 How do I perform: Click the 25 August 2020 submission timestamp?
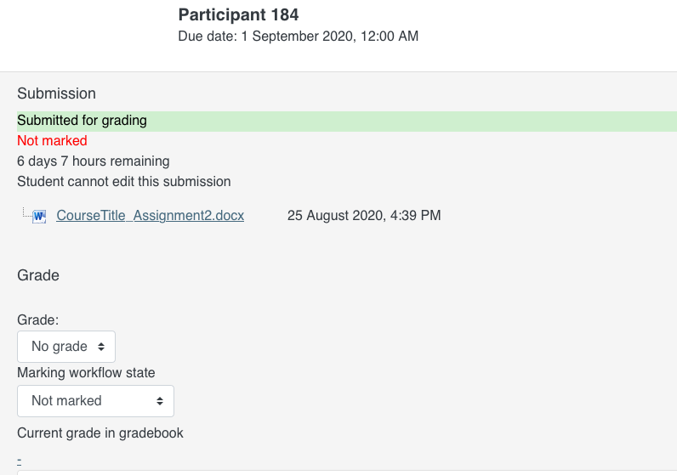(364, 216)
